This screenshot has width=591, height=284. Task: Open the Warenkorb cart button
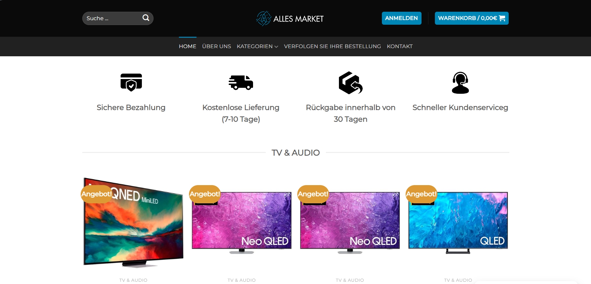(x=472, y=18)
